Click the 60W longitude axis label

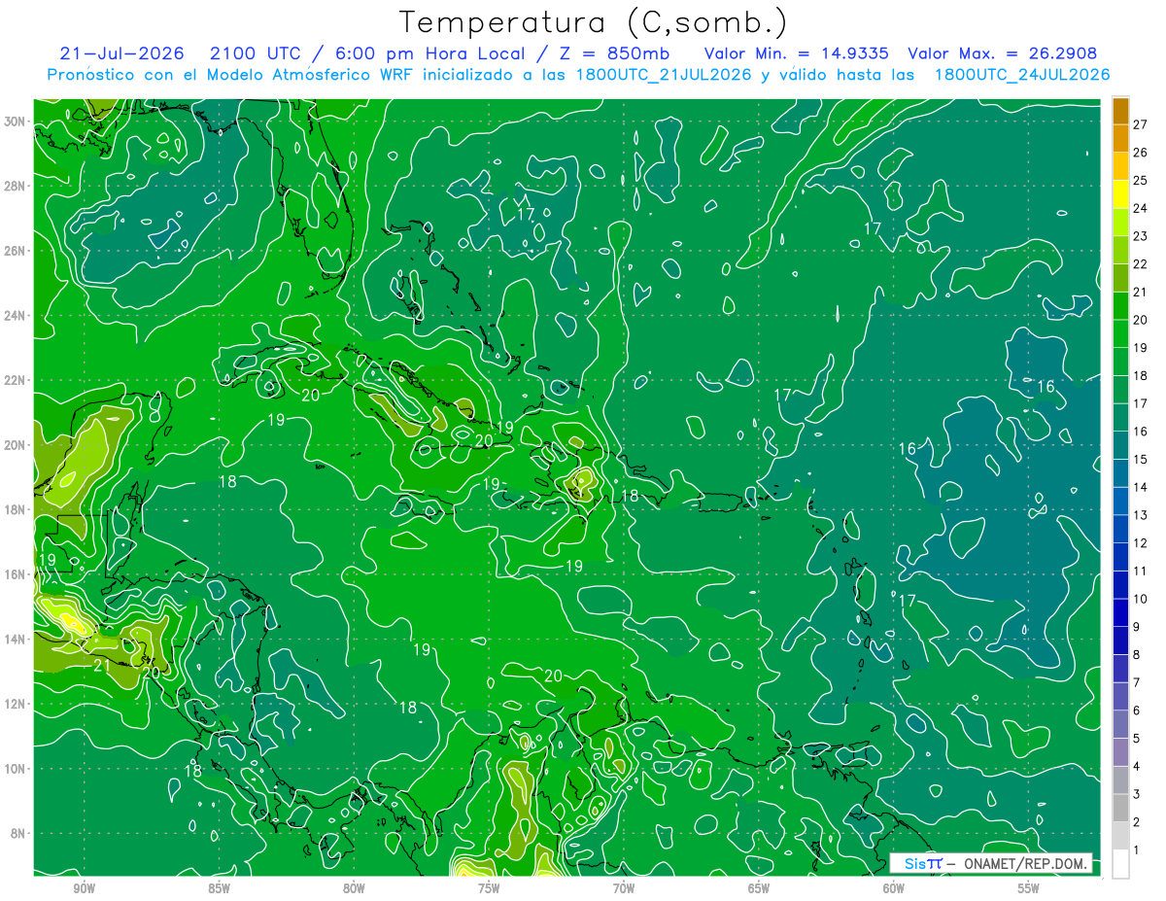[x=894, y=889]
